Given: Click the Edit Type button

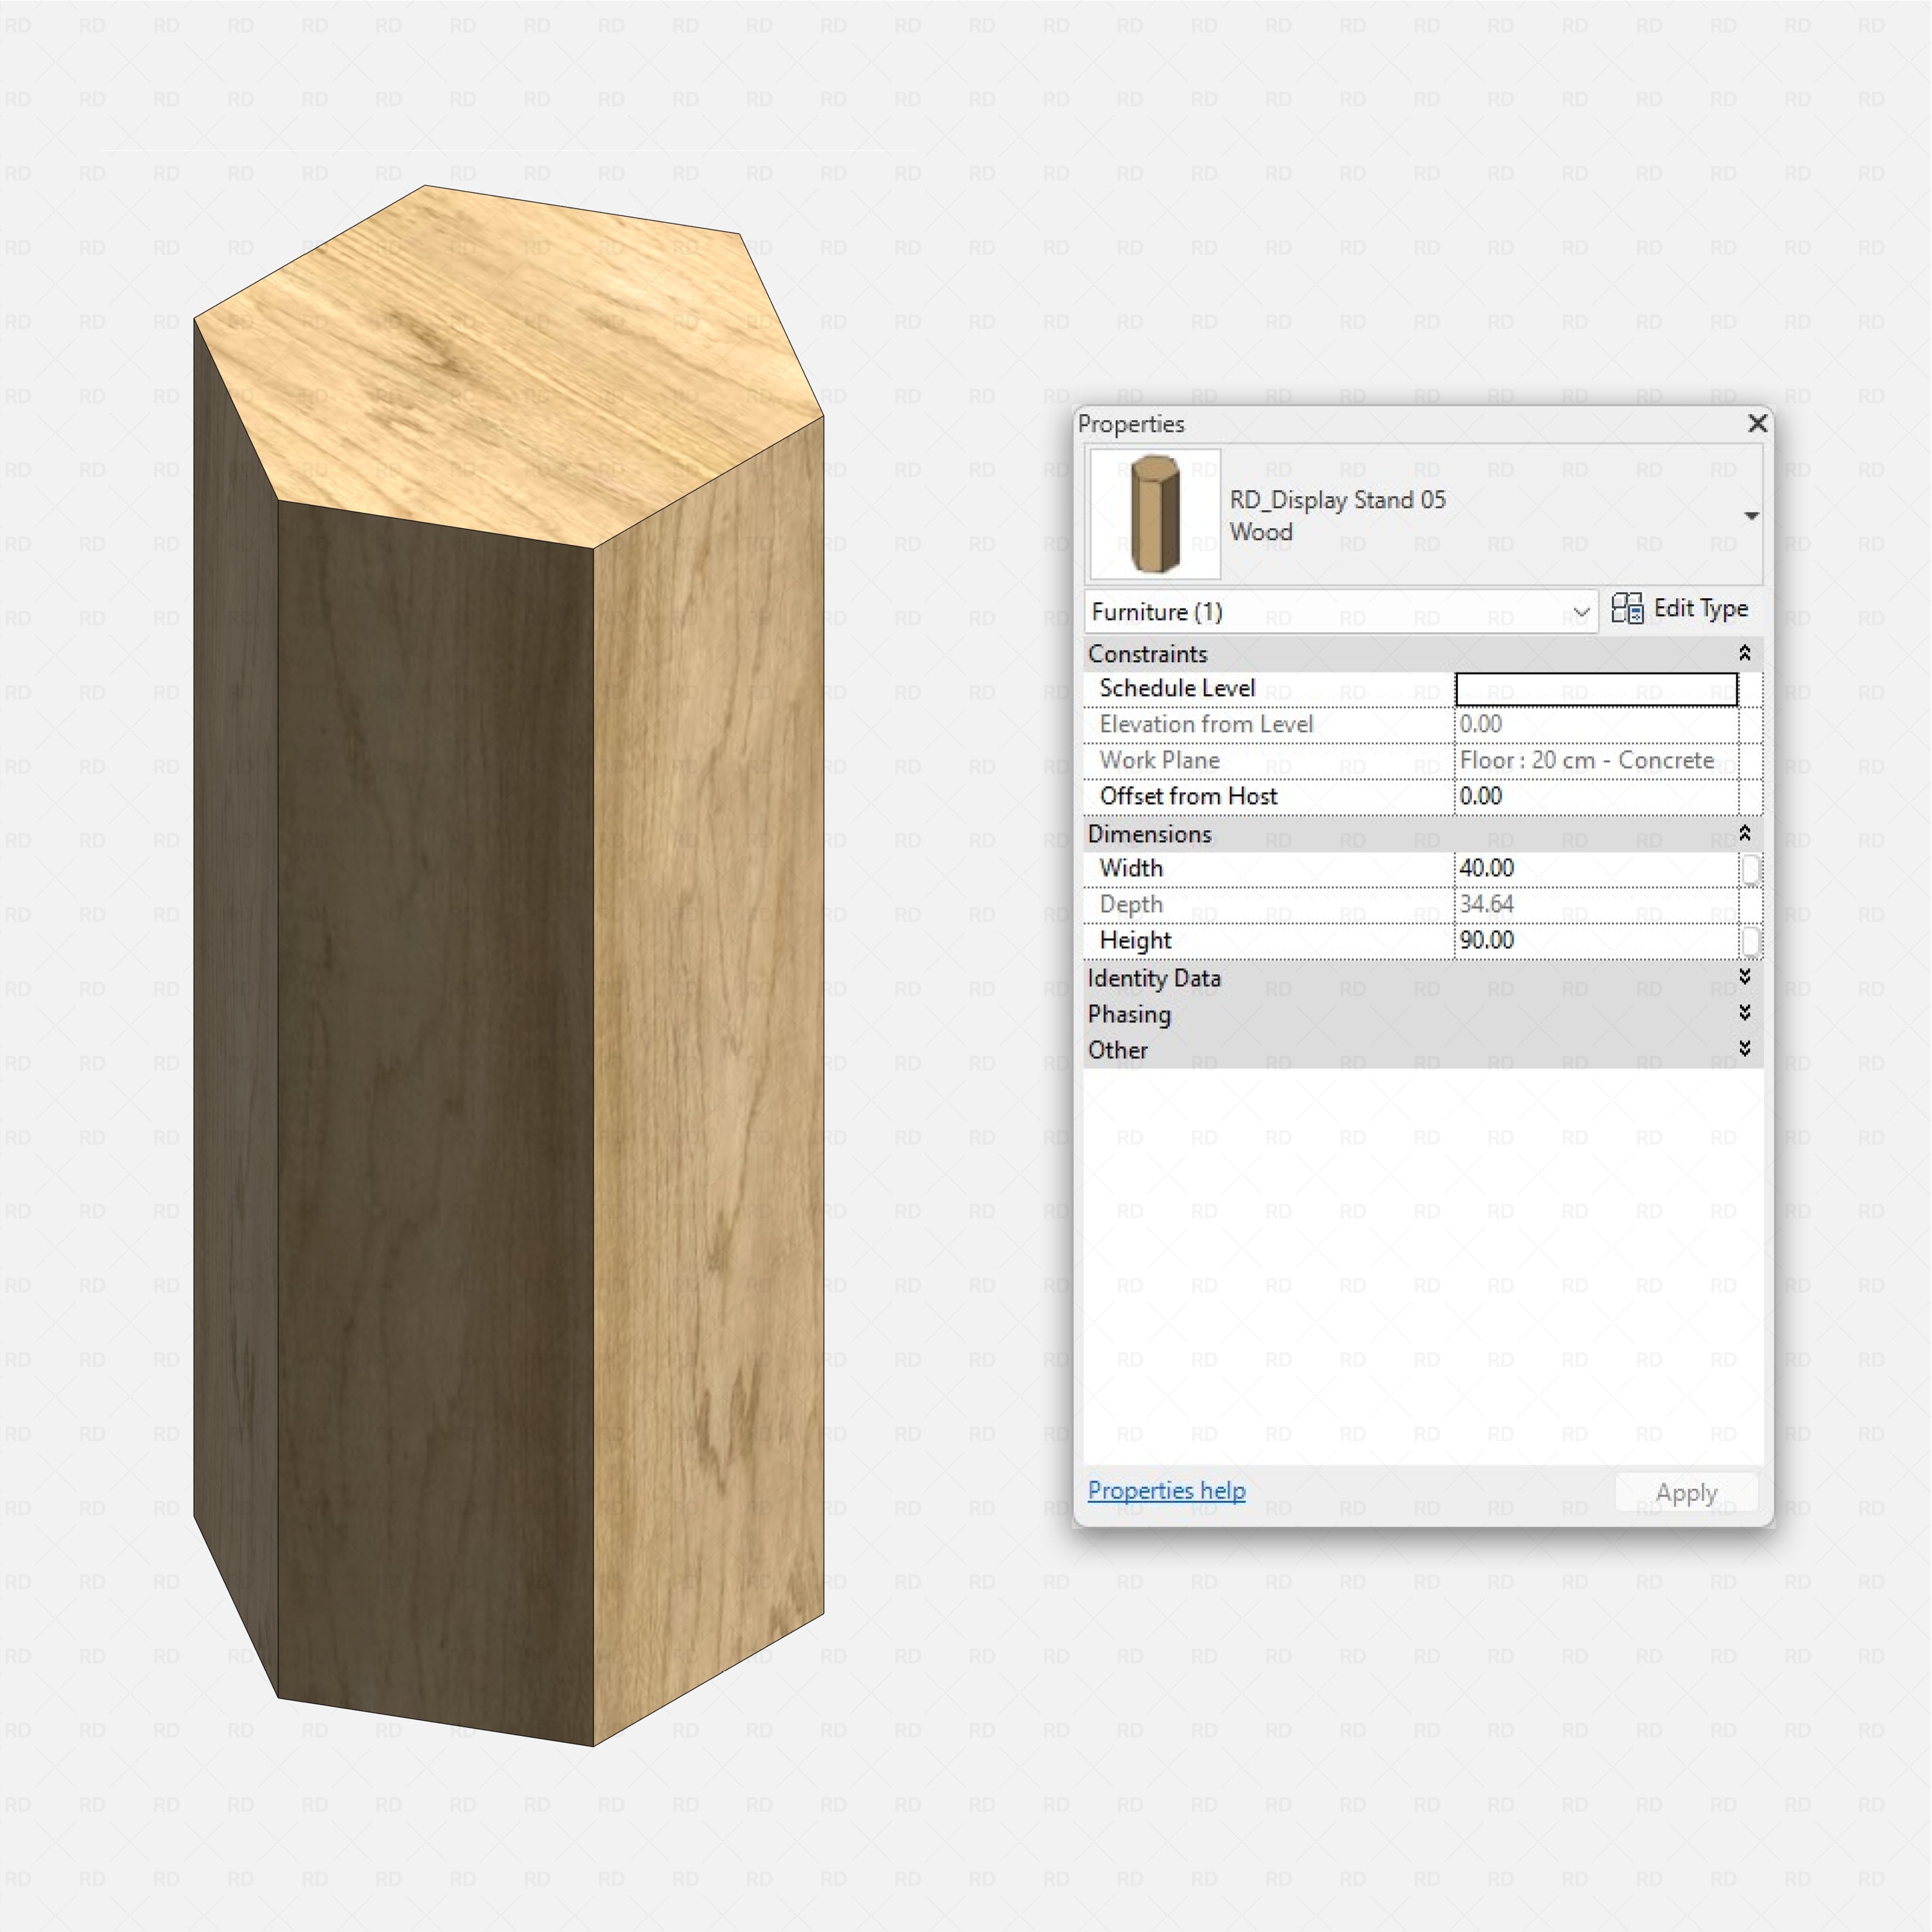Looking at the screenshot, I should point(1680,609).
